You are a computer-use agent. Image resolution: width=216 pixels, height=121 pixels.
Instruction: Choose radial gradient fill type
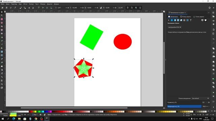pos(178,20)
